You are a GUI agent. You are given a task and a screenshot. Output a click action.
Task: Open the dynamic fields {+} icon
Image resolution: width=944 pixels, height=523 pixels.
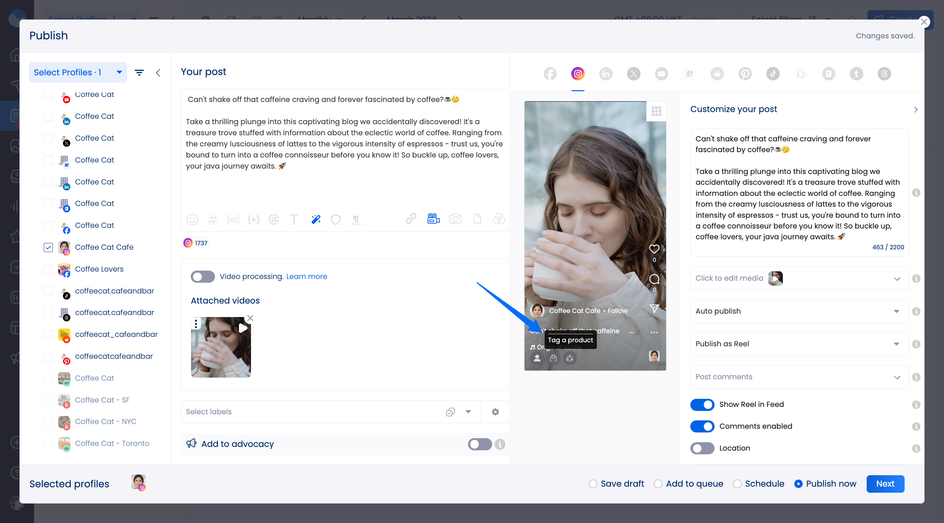(254, 219)
